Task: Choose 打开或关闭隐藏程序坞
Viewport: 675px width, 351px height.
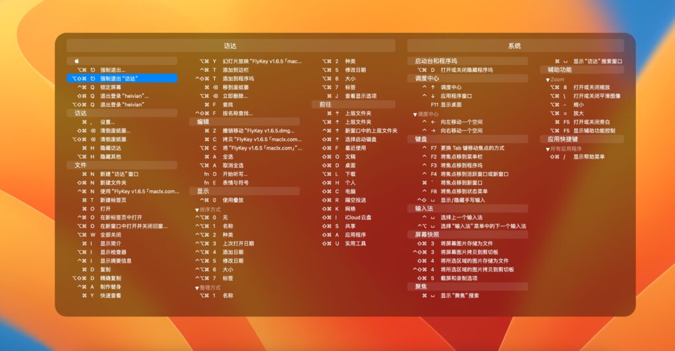Action: tap(467, 70)
